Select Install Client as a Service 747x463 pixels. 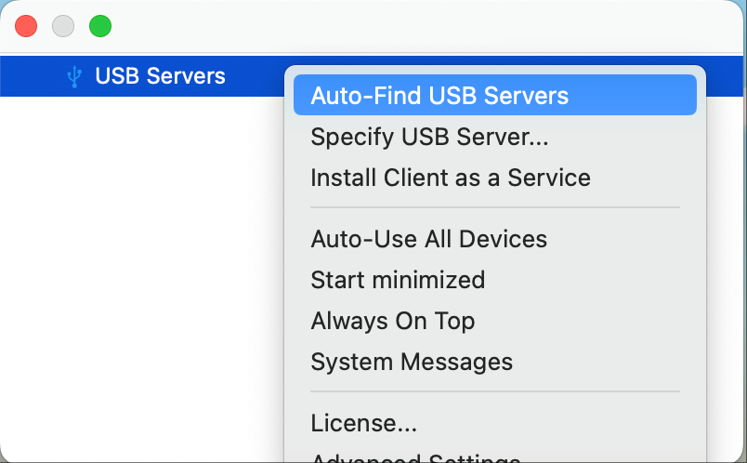pos(450,178)
